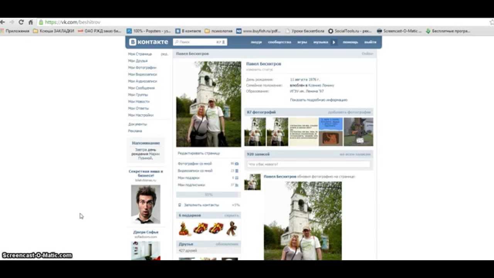
Task: Open Мои Фотографии in sidebar
Action: (x=142, y=68)
